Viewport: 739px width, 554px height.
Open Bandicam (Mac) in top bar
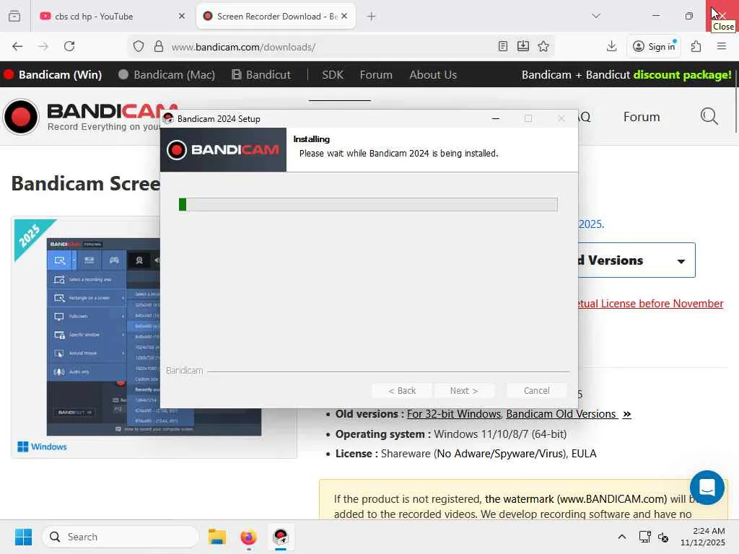167,74
